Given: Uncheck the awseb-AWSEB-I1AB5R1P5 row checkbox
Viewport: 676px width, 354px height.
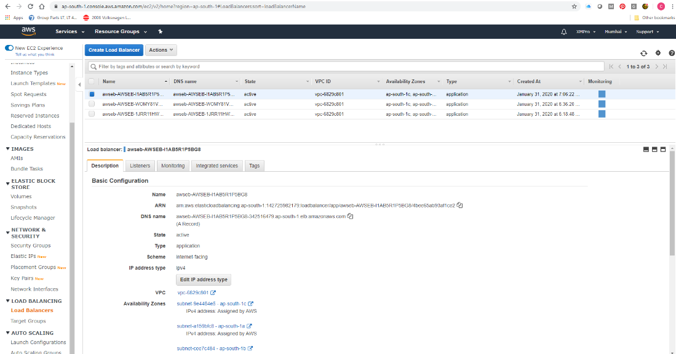Looking at the screenshot, I should pos(92,94).
